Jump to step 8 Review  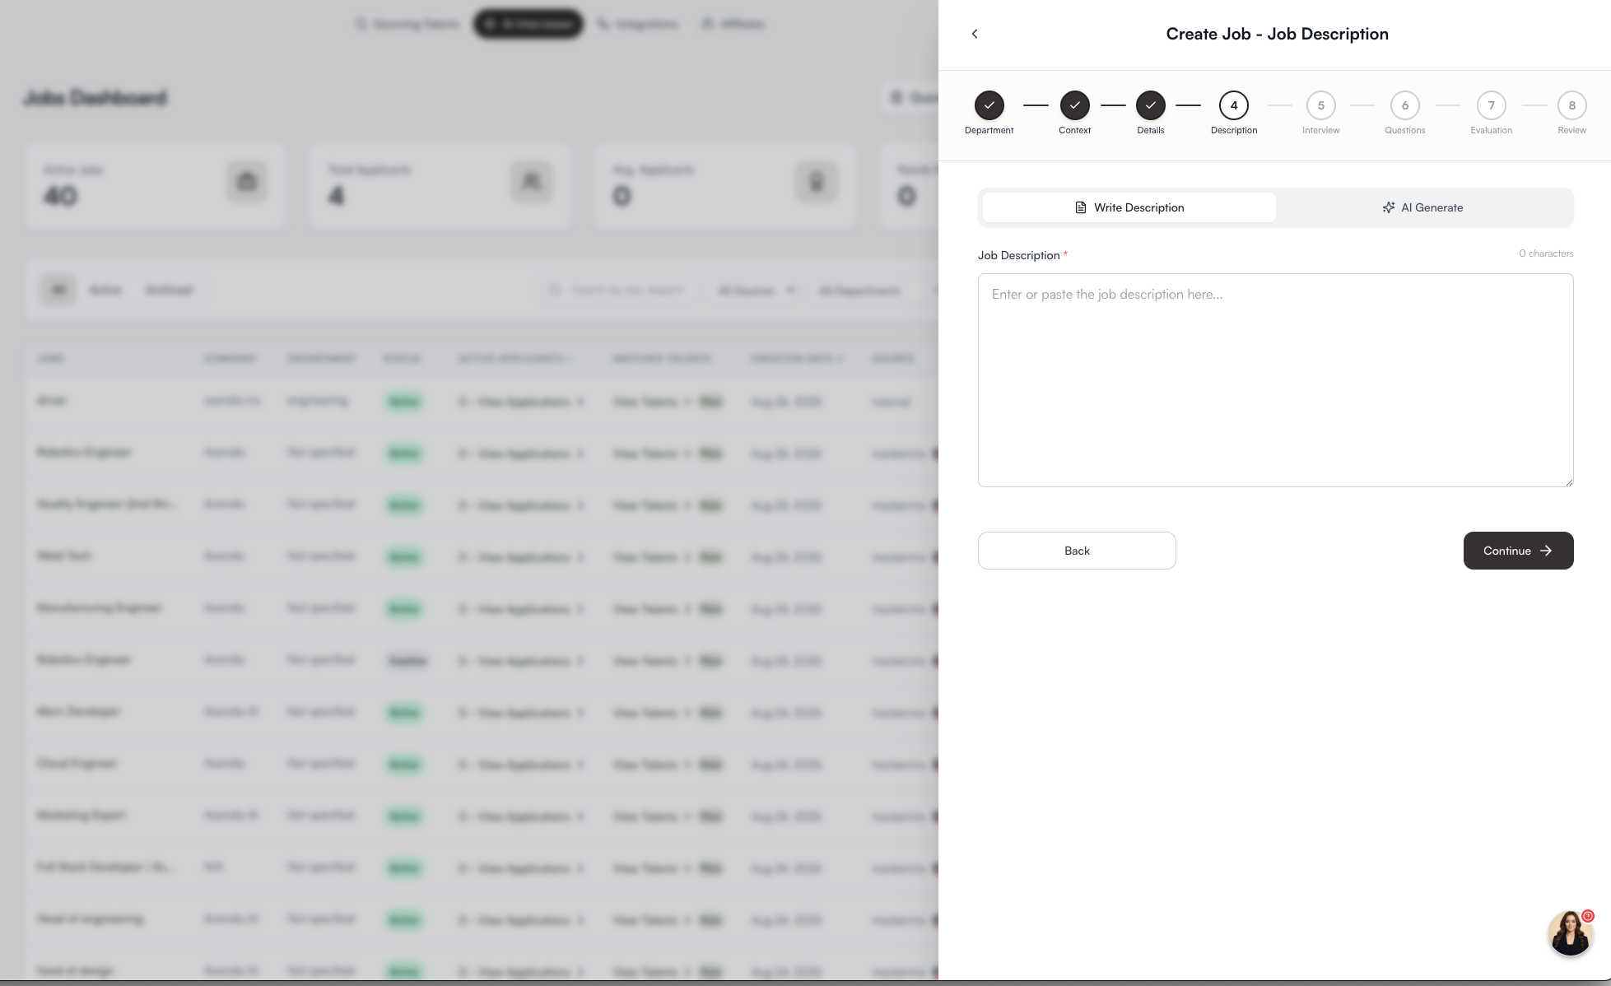[1571, 105]
